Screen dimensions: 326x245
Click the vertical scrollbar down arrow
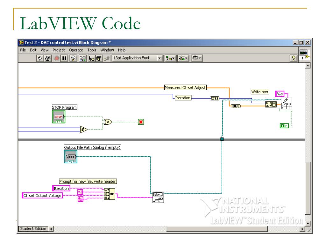coord(308,223)
